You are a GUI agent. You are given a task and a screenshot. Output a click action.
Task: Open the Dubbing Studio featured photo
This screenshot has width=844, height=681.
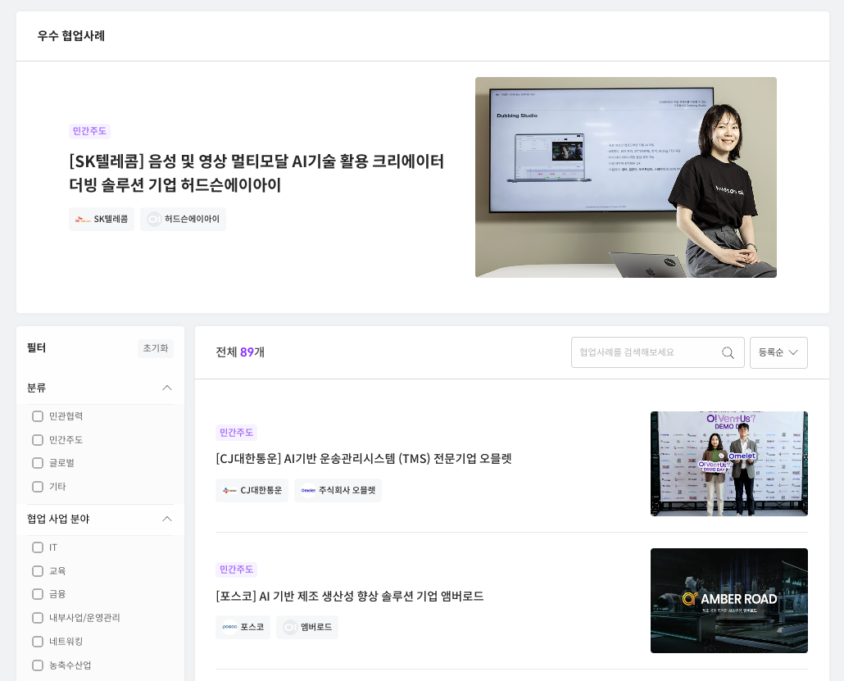(625, 177)
